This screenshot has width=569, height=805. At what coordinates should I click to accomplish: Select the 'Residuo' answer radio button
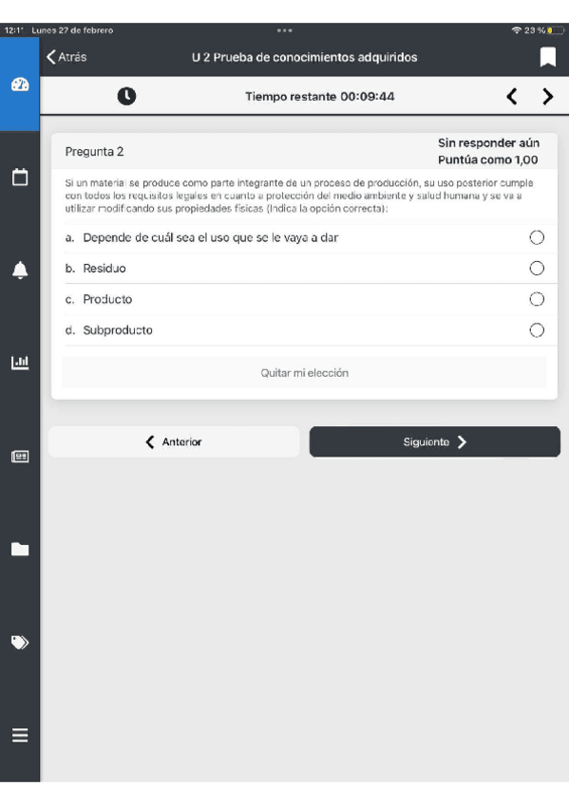(x=537, y=268)
